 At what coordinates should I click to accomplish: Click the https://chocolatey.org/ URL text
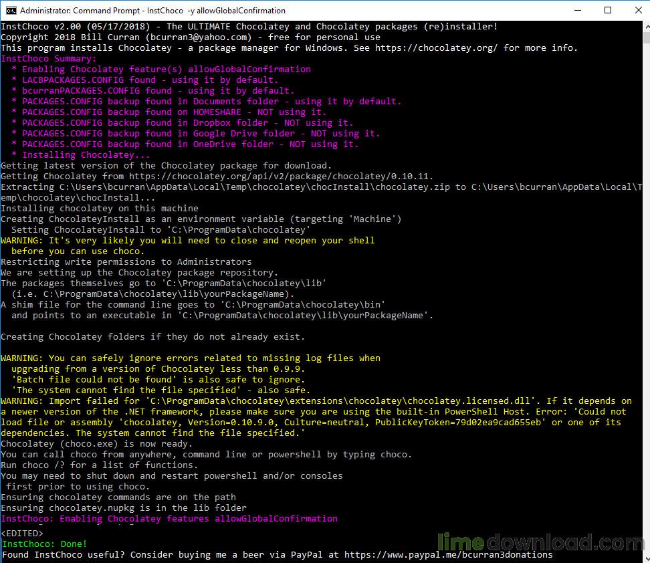pos(436,47)
